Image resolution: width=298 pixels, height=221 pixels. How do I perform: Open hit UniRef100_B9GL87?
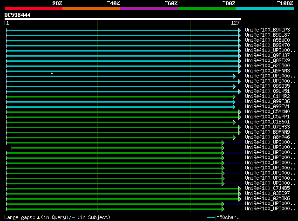point(267,35)
